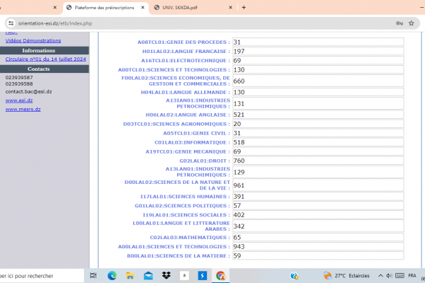Close the UNIV. SKIKDA.pdf tab

(230, 8)
